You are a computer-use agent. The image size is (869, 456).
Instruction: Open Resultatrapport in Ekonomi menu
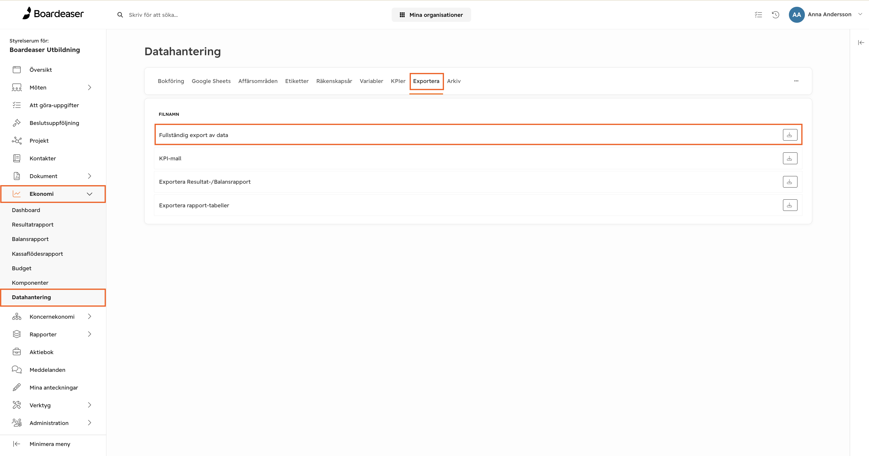pyautogui.click(x=33, y=224)
